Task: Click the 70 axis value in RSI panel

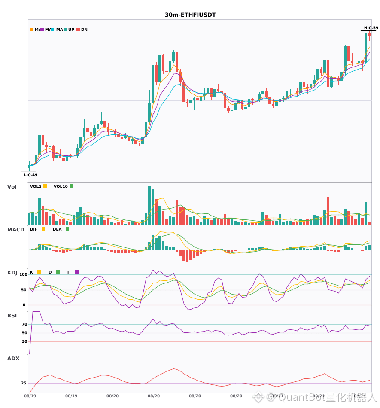Action: click(25, 324)
